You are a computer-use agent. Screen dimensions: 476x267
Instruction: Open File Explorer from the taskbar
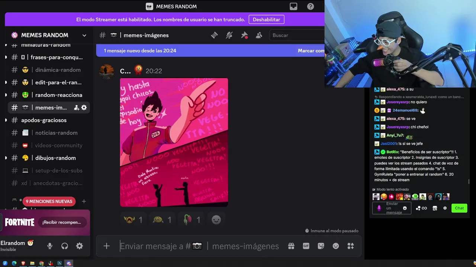pos(32,263)
